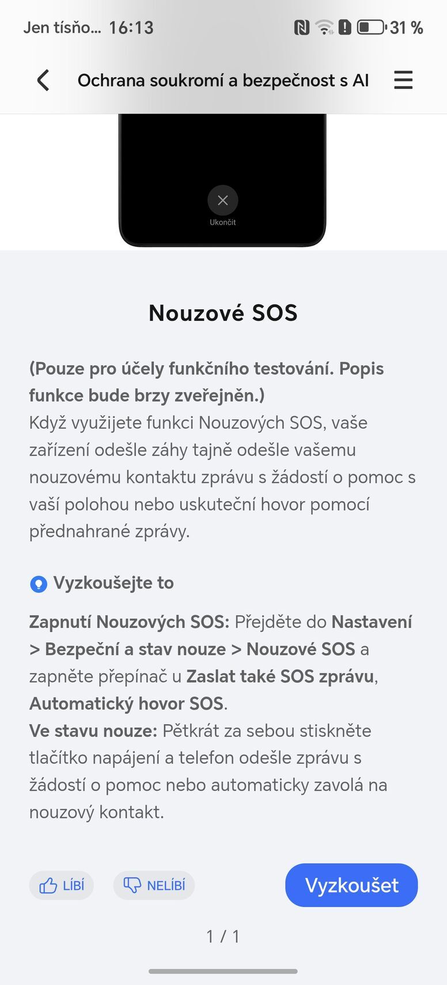Tap the Ukončit X icon in phone preview

click(x=222, y=200)
